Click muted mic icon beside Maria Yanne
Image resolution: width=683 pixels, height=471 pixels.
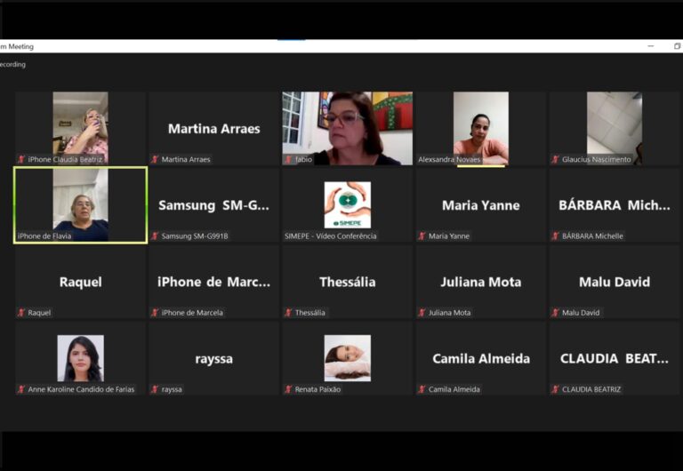click(x=422, y=236)
